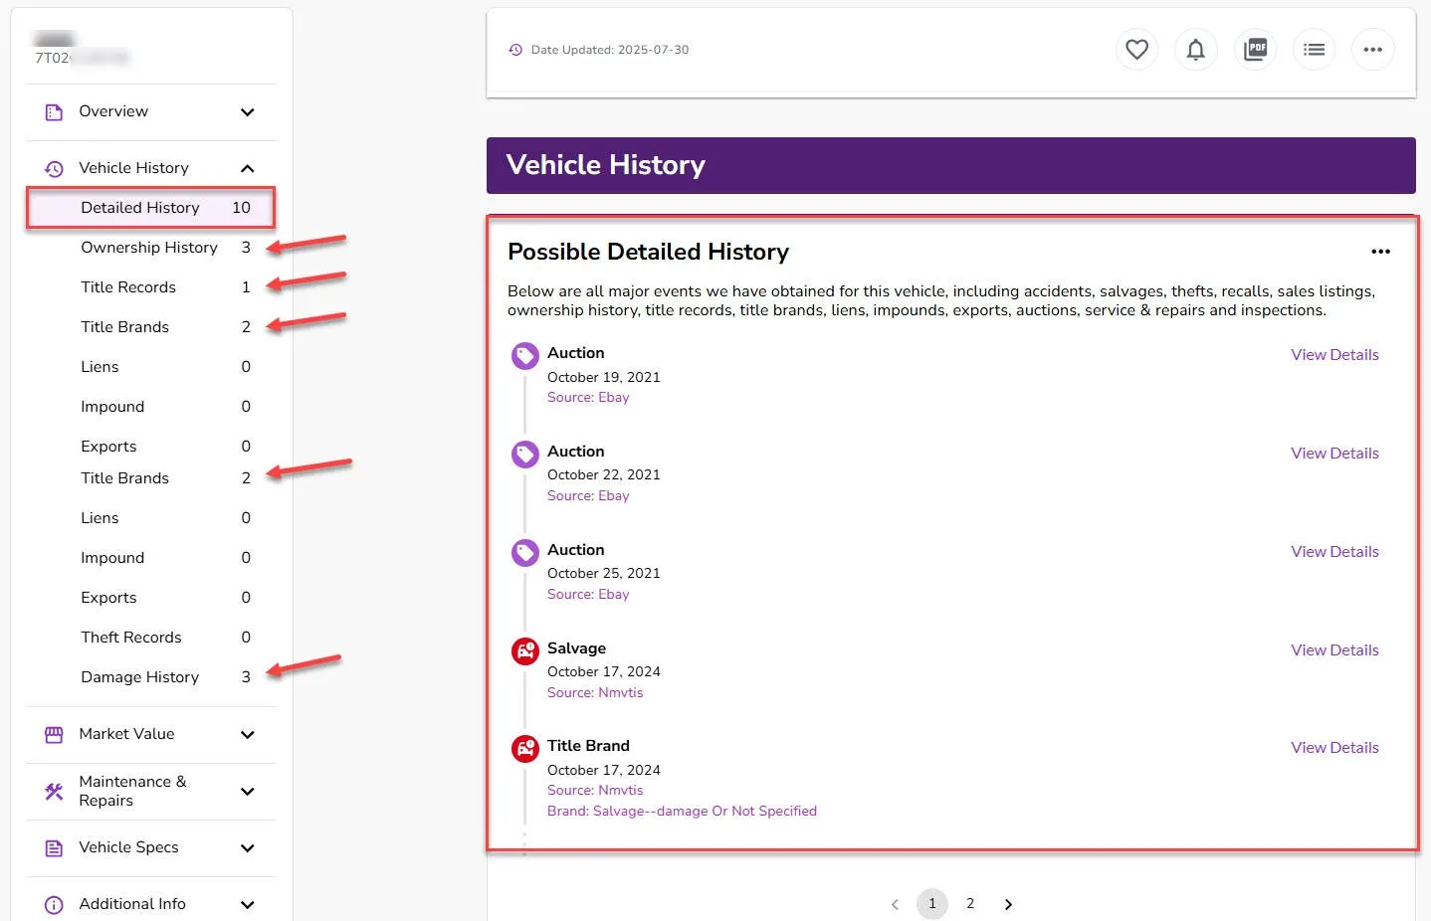
Task: Expand the Overview section chevron
Action: (x=248, y=112)
